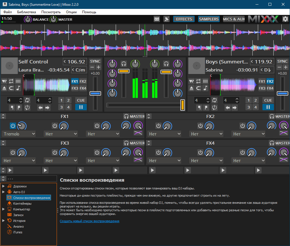Viewport: 290px width, 246px height.
Task: Click the crossfader handle
Action: pos(183,105)
